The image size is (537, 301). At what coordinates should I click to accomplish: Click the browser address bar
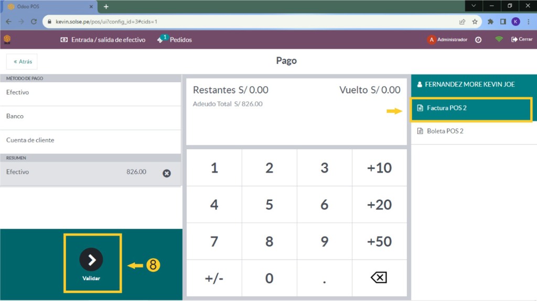pos(252,22)
